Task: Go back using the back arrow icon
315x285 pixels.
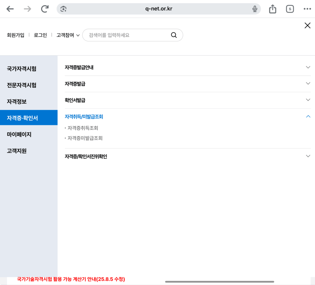Action: tap(10, 9)
